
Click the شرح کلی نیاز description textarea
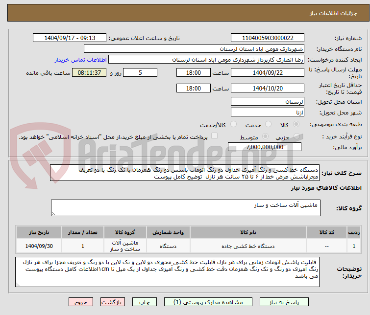click(x=185, y=173)
